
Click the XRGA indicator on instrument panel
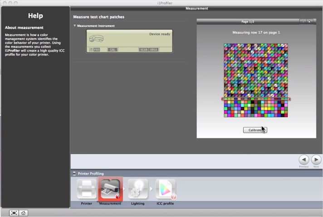pos(154,49)
